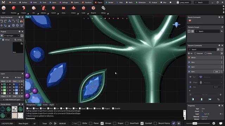Toggle the Ortho checkbox in status bar
225x126 pixels.
(79, 123)
